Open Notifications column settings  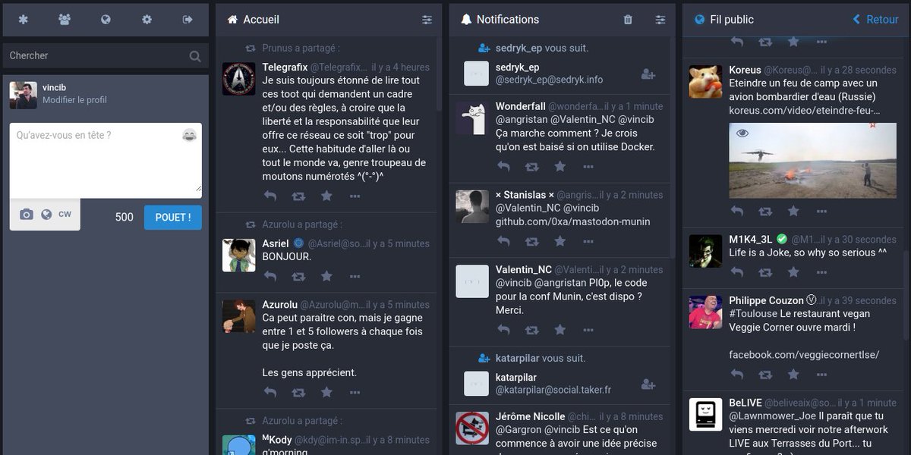point(660,20)
